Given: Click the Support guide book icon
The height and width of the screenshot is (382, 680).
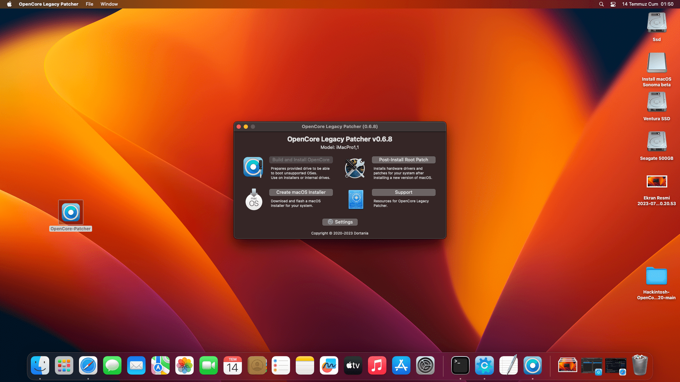Looking at the screenshot, I should [x=356, y=199].
